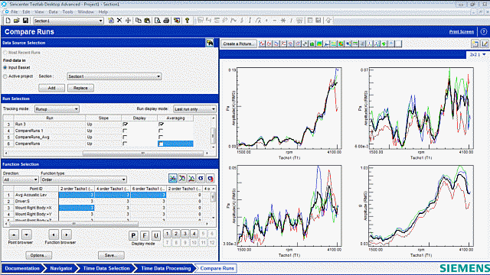The height and width of the screenshot is (275, 490).
Task: Uncheck the Display checkbox for Run 3
Action: point(125,124)
